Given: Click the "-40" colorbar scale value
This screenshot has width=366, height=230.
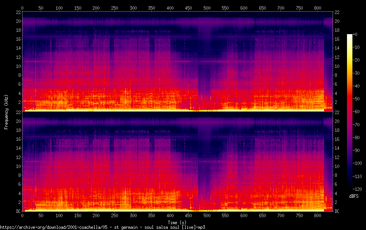Looking at the screenshot, I should tap(356, 86).
